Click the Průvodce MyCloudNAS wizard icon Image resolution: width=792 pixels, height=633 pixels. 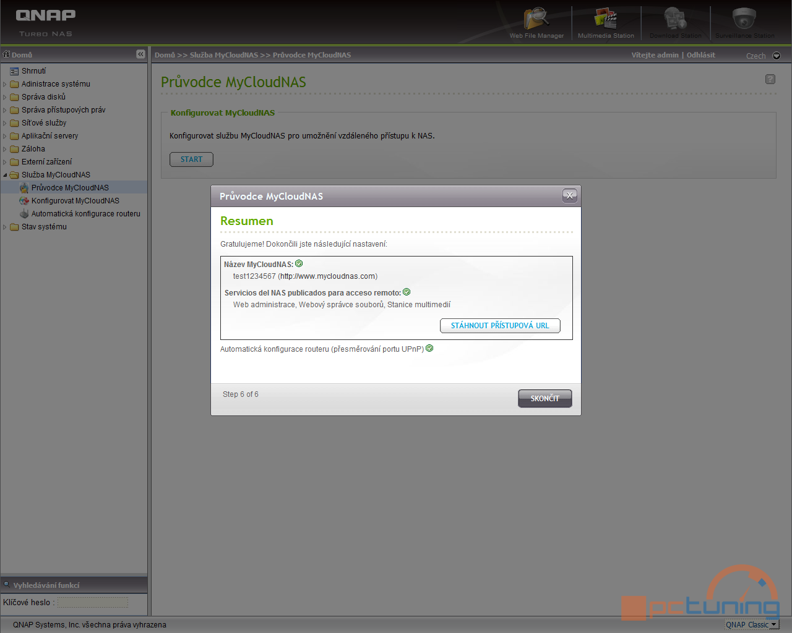pos(24,188)
